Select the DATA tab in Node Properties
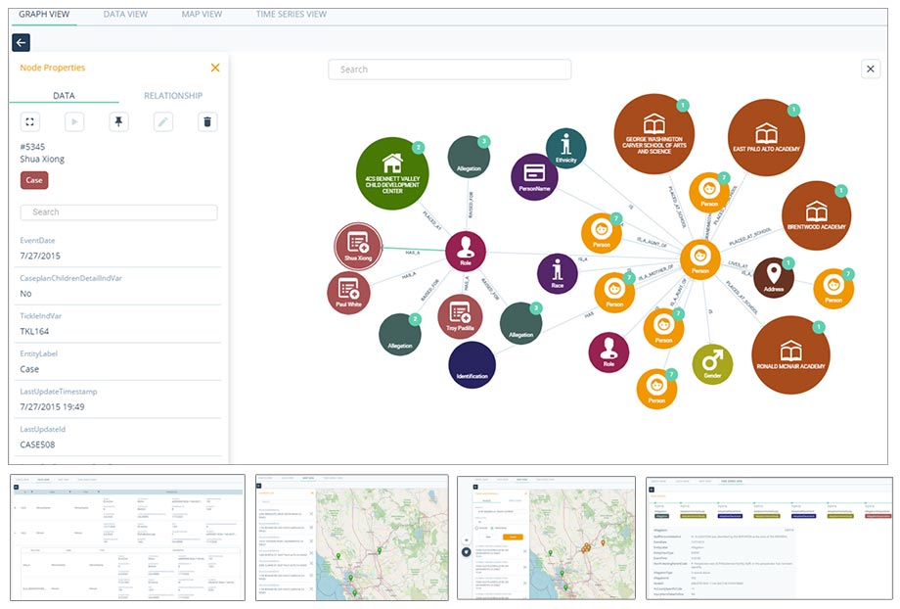 64,95
